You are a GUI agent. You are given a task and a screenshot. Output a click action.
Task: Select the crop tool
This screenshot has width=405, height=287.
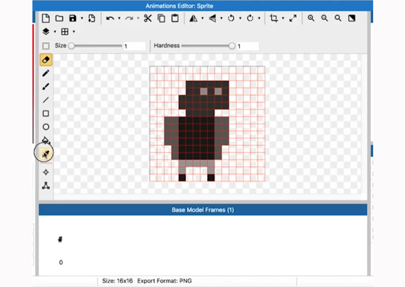(274, 19)
